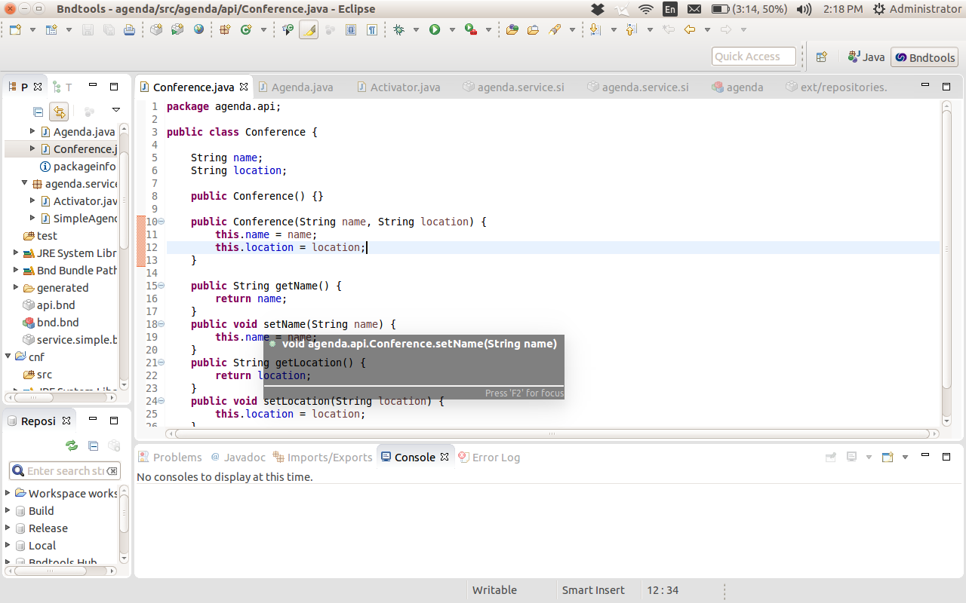The image size is (966, 603).
Task: Collapse the cnf project node
Action: [8, 357]
